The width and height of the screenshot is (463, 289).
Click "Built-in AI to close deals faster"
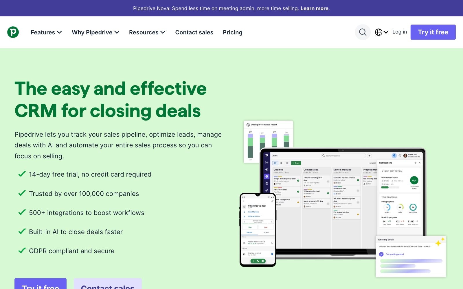(76, 232)
